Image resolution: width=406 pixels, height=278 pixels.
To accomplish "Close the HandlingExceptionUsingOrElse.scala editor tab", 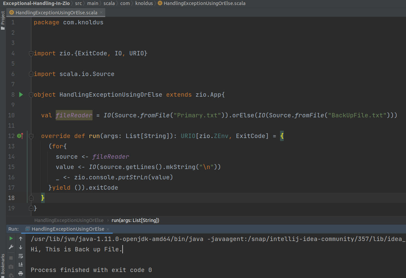I will [x=101, y=13].
